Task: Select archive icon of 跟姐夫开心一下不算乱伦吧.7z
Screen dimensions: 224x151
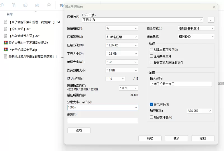Action: click(x=6, y=43)
